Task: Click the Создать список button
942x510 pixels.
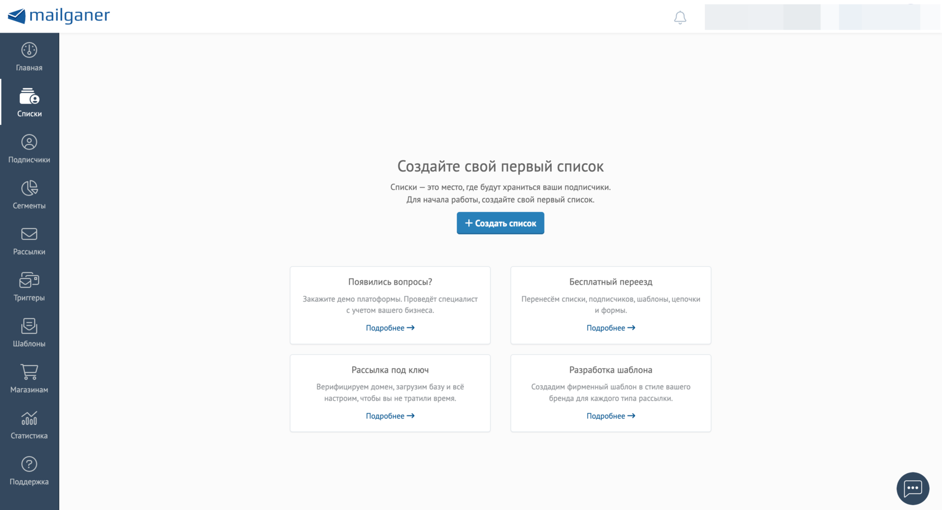Action: tap(500, 223)
